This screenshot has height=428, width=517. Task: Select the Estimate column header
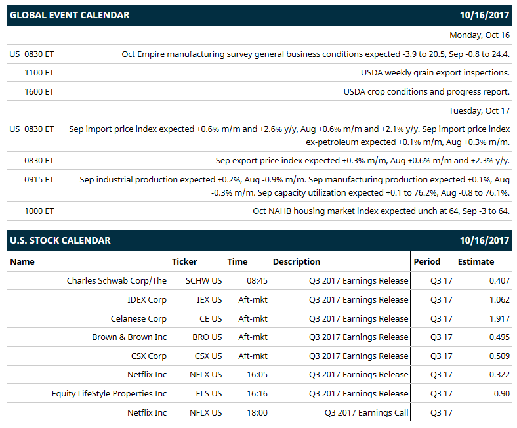coord(476,262)
